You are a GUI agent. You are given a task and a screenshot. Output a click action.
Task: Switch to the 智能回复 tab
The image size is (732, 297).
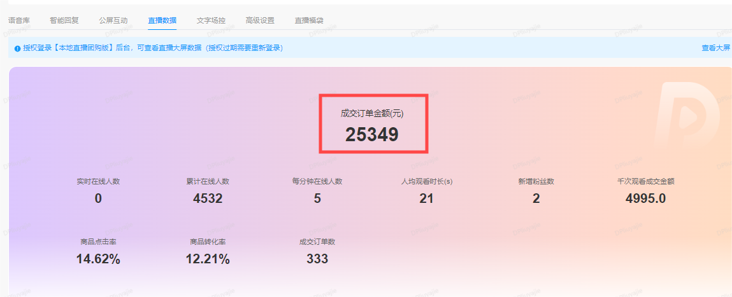tap(64, 20)
